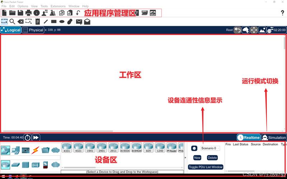Image resolution: width=287 pixels, height=179 pixels.
Task: Open the Scenario 0 dropdown
Action: point(210,148)
